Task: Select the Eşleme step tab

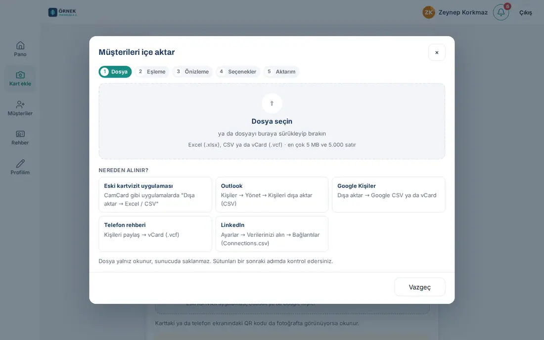Action: [152, 72]
